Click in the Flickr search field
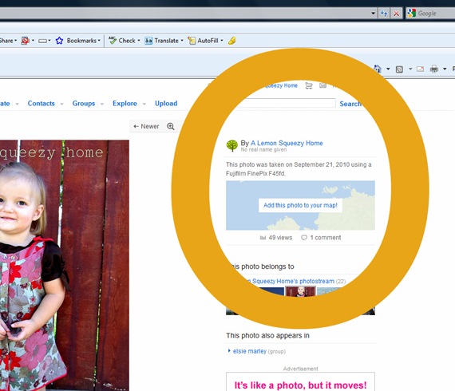Viewport: 455px width, 391px height. coord(287,103)
